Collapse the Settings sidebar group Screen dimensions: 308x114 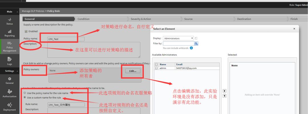point(17,71)
